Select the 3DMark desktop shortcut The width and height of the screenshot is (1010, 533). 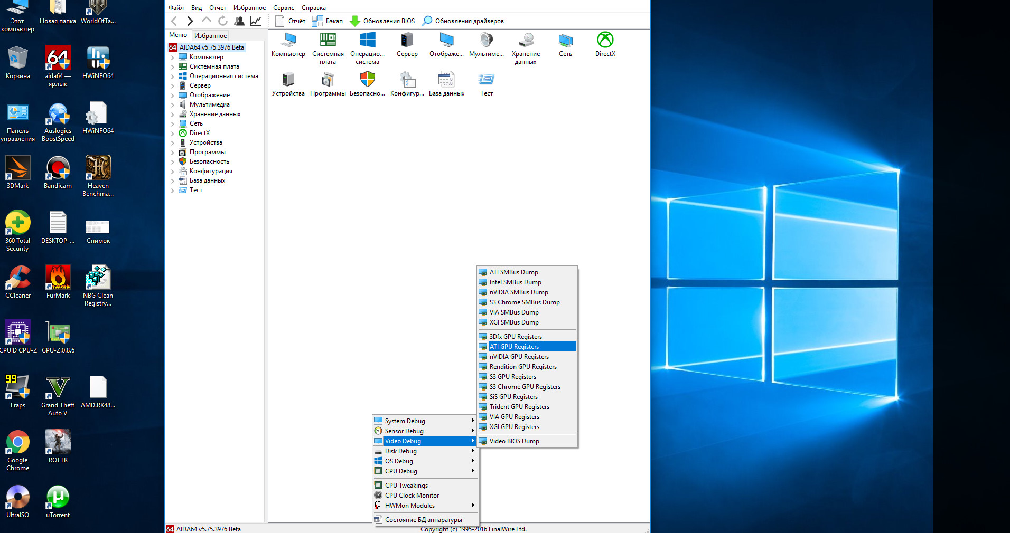(17, 173)
